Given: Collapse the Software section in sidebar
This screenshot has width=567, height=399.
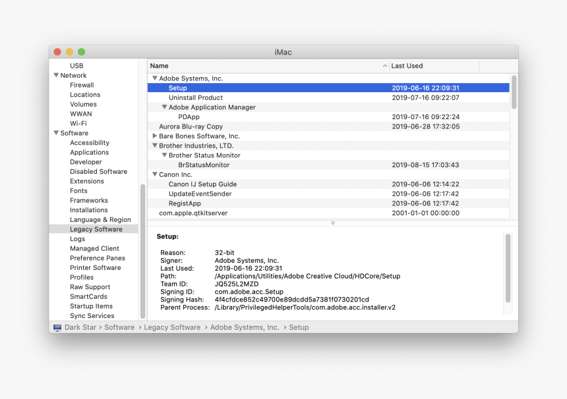Looking at the screenshot, I should (x=56, y=133).
